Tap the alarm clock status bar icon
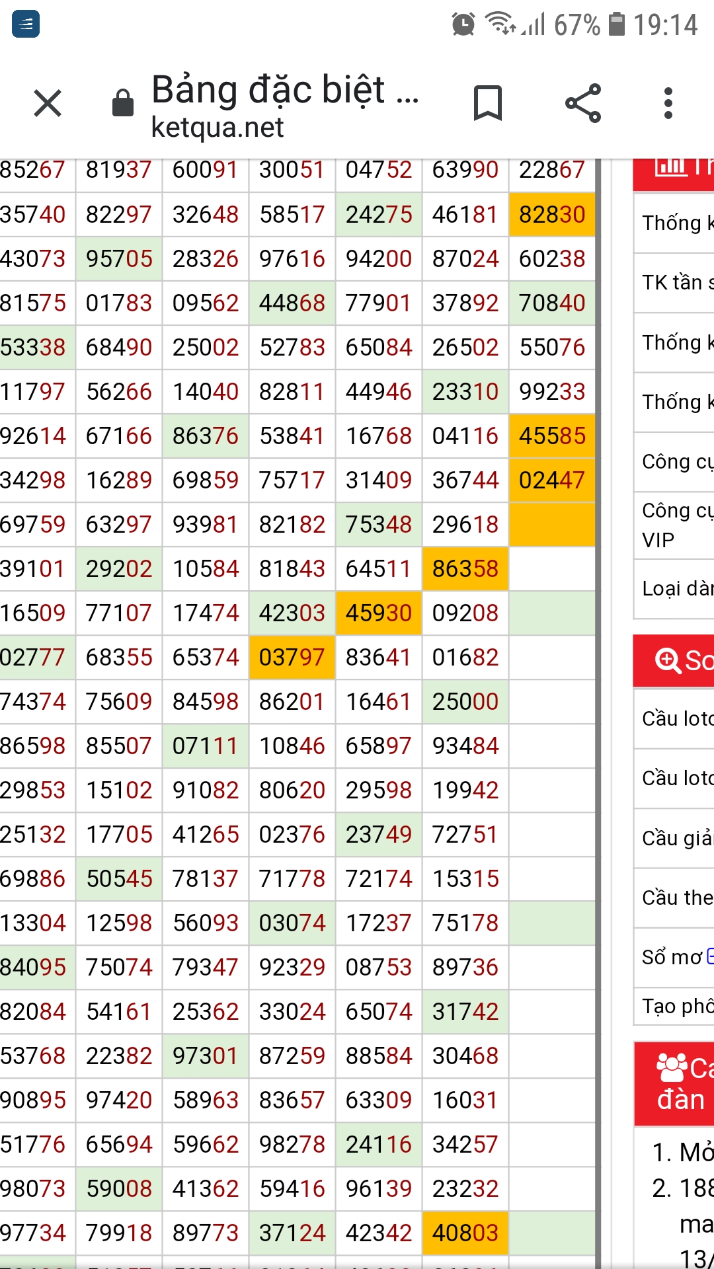The height and width of the screenshot is (1269, 714). (463, 25)
